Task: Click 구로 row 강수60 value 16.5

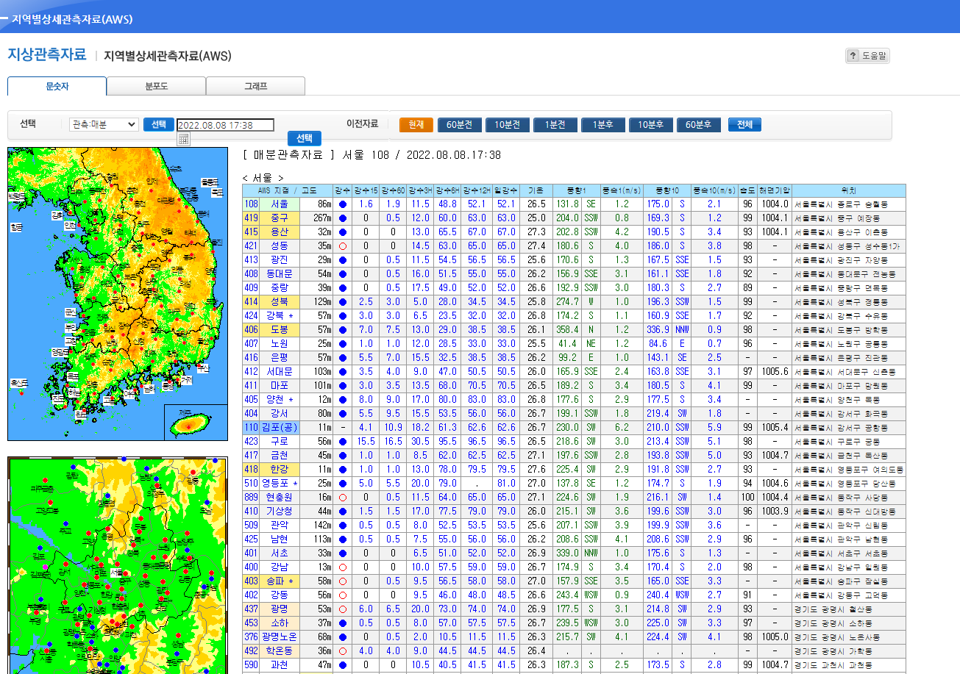Action: 394,442
